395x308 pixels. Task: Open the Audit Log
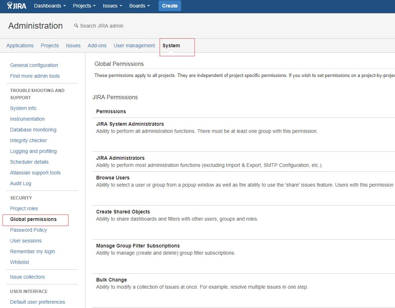click(x=21, y=183)
